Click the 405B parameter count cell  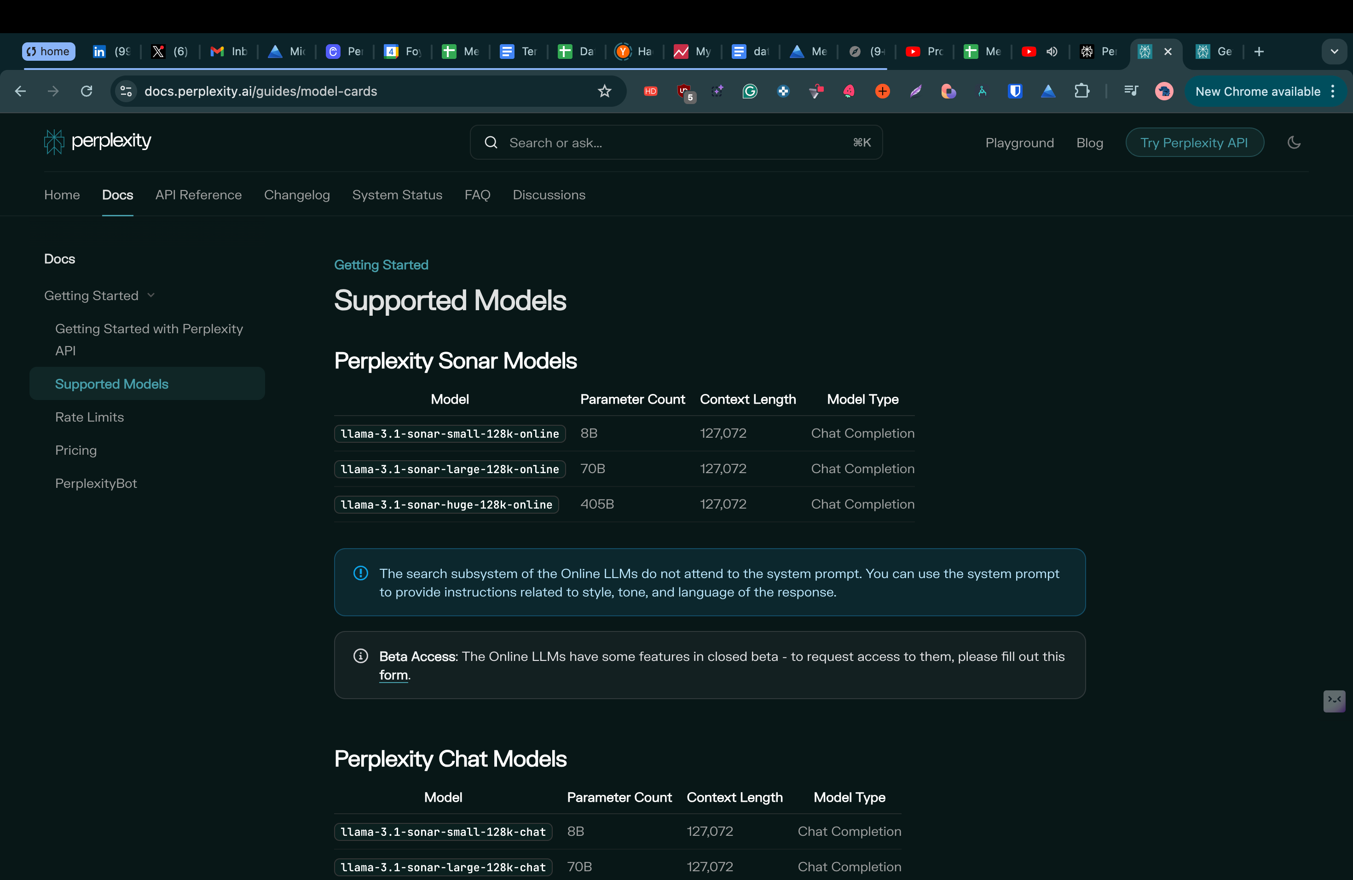pyautogui.click(x=597, y=504)
